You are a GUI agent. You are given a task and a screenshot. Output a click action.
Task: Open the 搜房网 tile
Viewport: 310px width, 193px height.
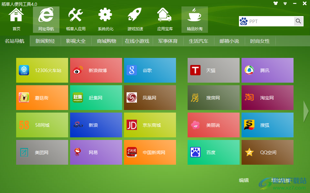click(x=213, y=98)
